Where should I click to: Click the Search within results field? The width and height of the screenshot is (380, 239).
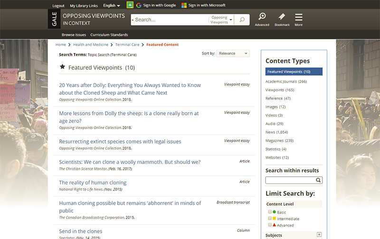[x=291, y=180]
